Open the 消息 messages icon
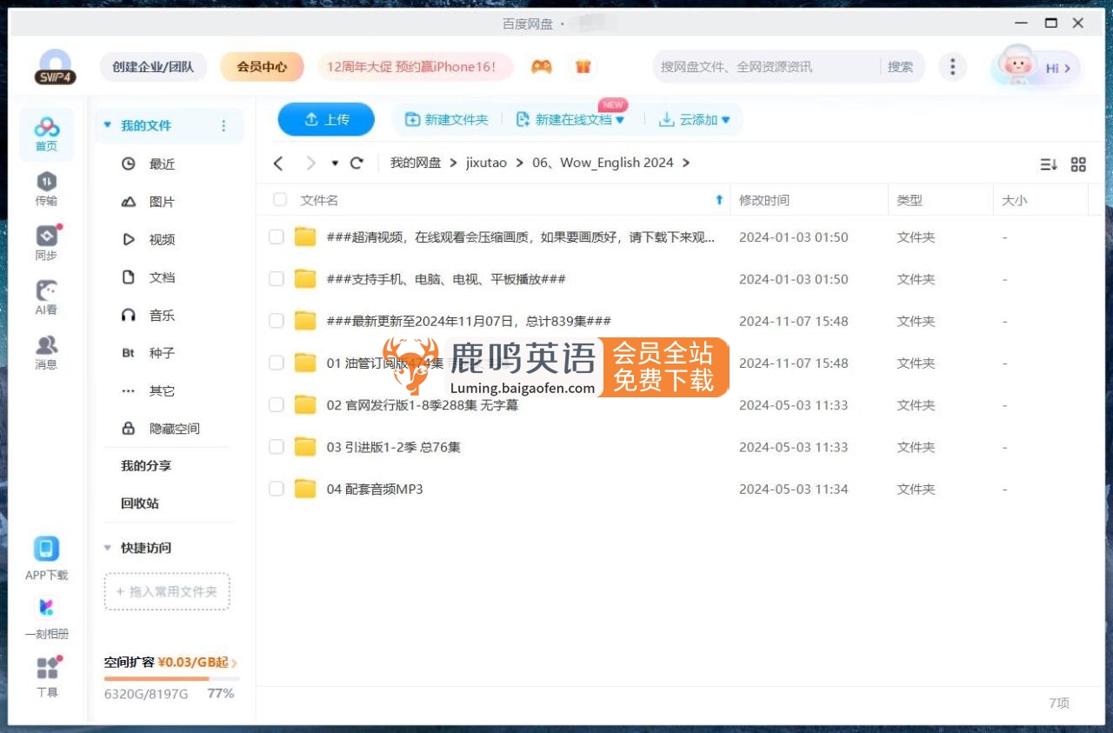 click(x=47, y=352)
